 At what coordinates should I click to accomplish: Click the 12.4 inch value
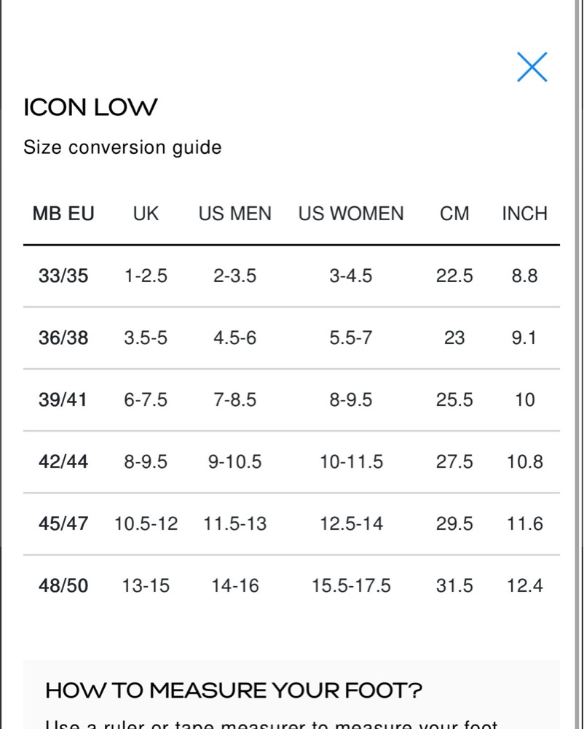tap(524, 586)
